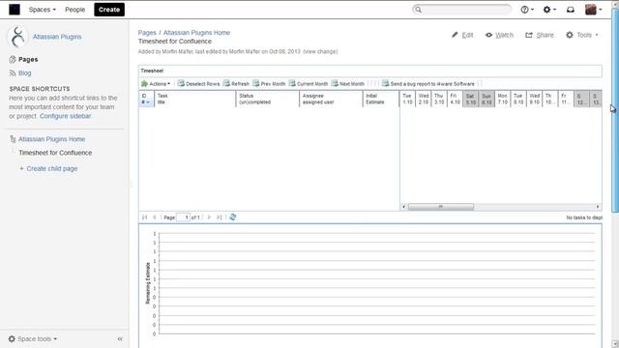Click the pager refresh icon
The width and height of the screenshot is (619, 348).
(x=232, y=217)
